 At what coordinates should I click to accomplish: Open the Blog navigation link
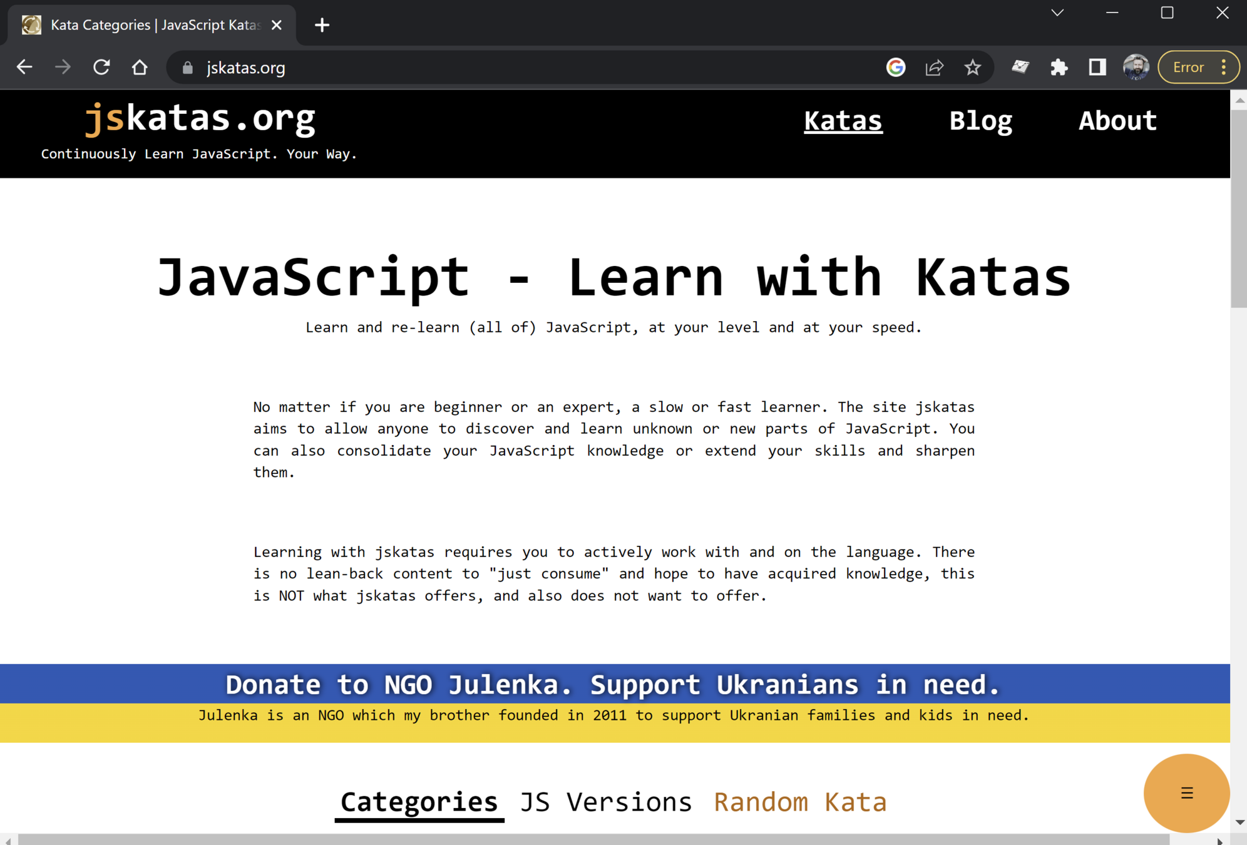980,121
